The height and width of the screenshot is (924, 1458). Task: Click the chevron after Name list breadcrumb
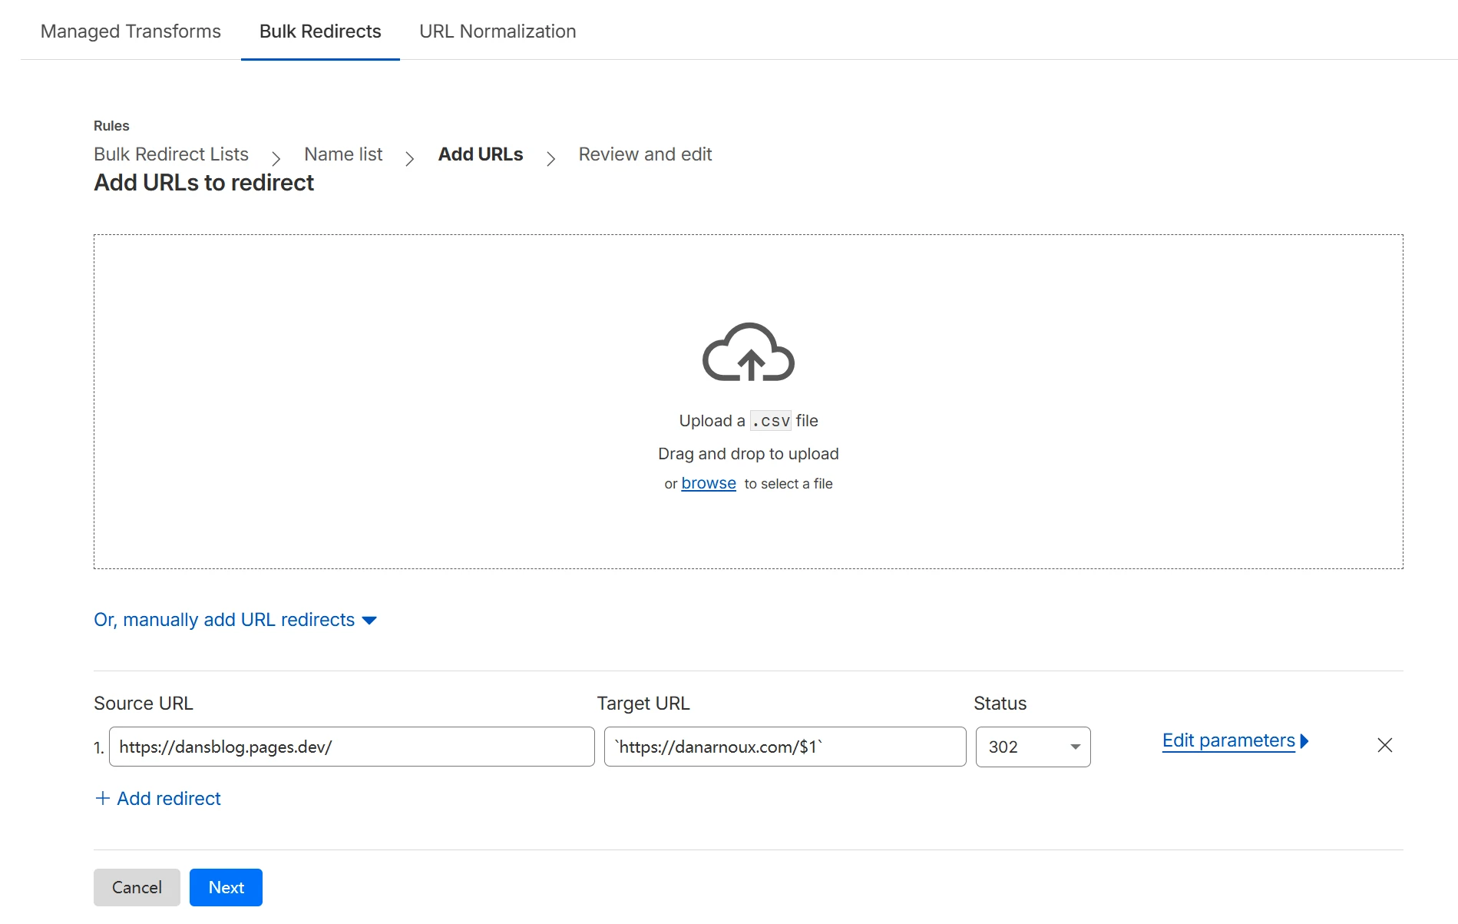(409, 158)
